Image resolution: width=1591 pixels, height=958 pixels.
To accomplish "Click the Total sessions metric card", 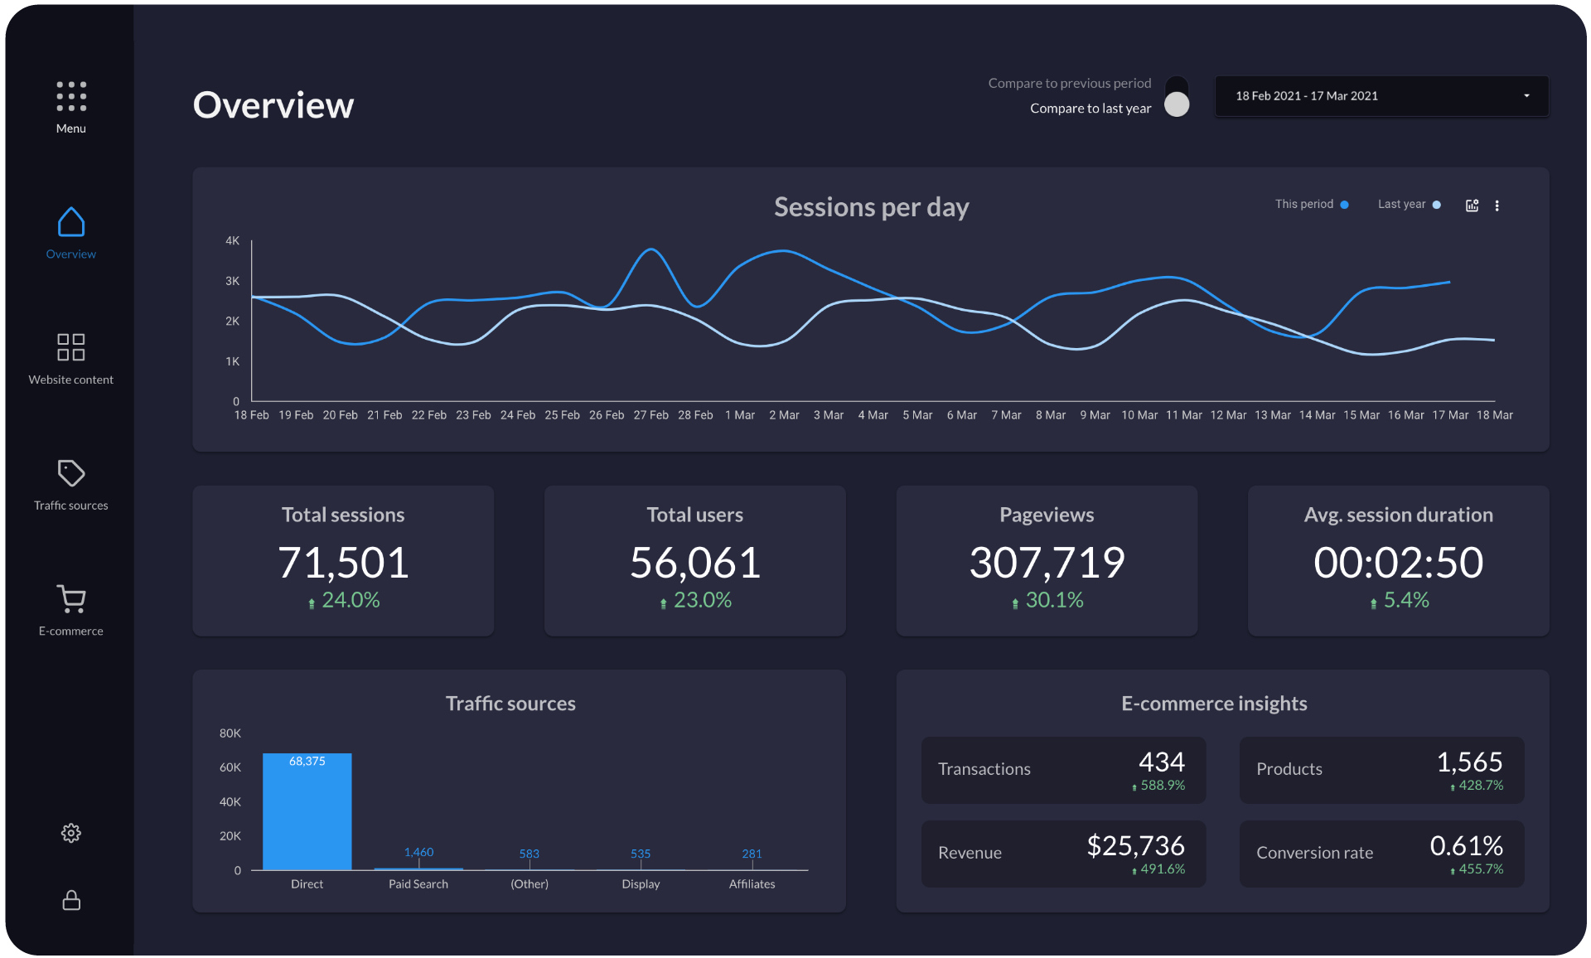I will [342, 561].
